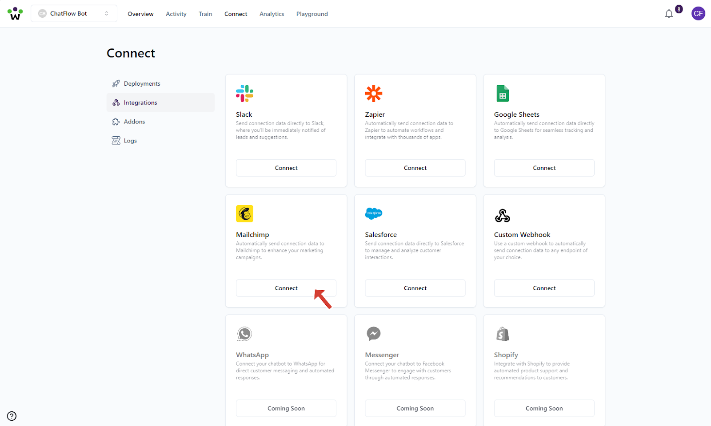Click the Wonderchat logo icon
Screen dimensions: 711x426
[x=15, y=13]
